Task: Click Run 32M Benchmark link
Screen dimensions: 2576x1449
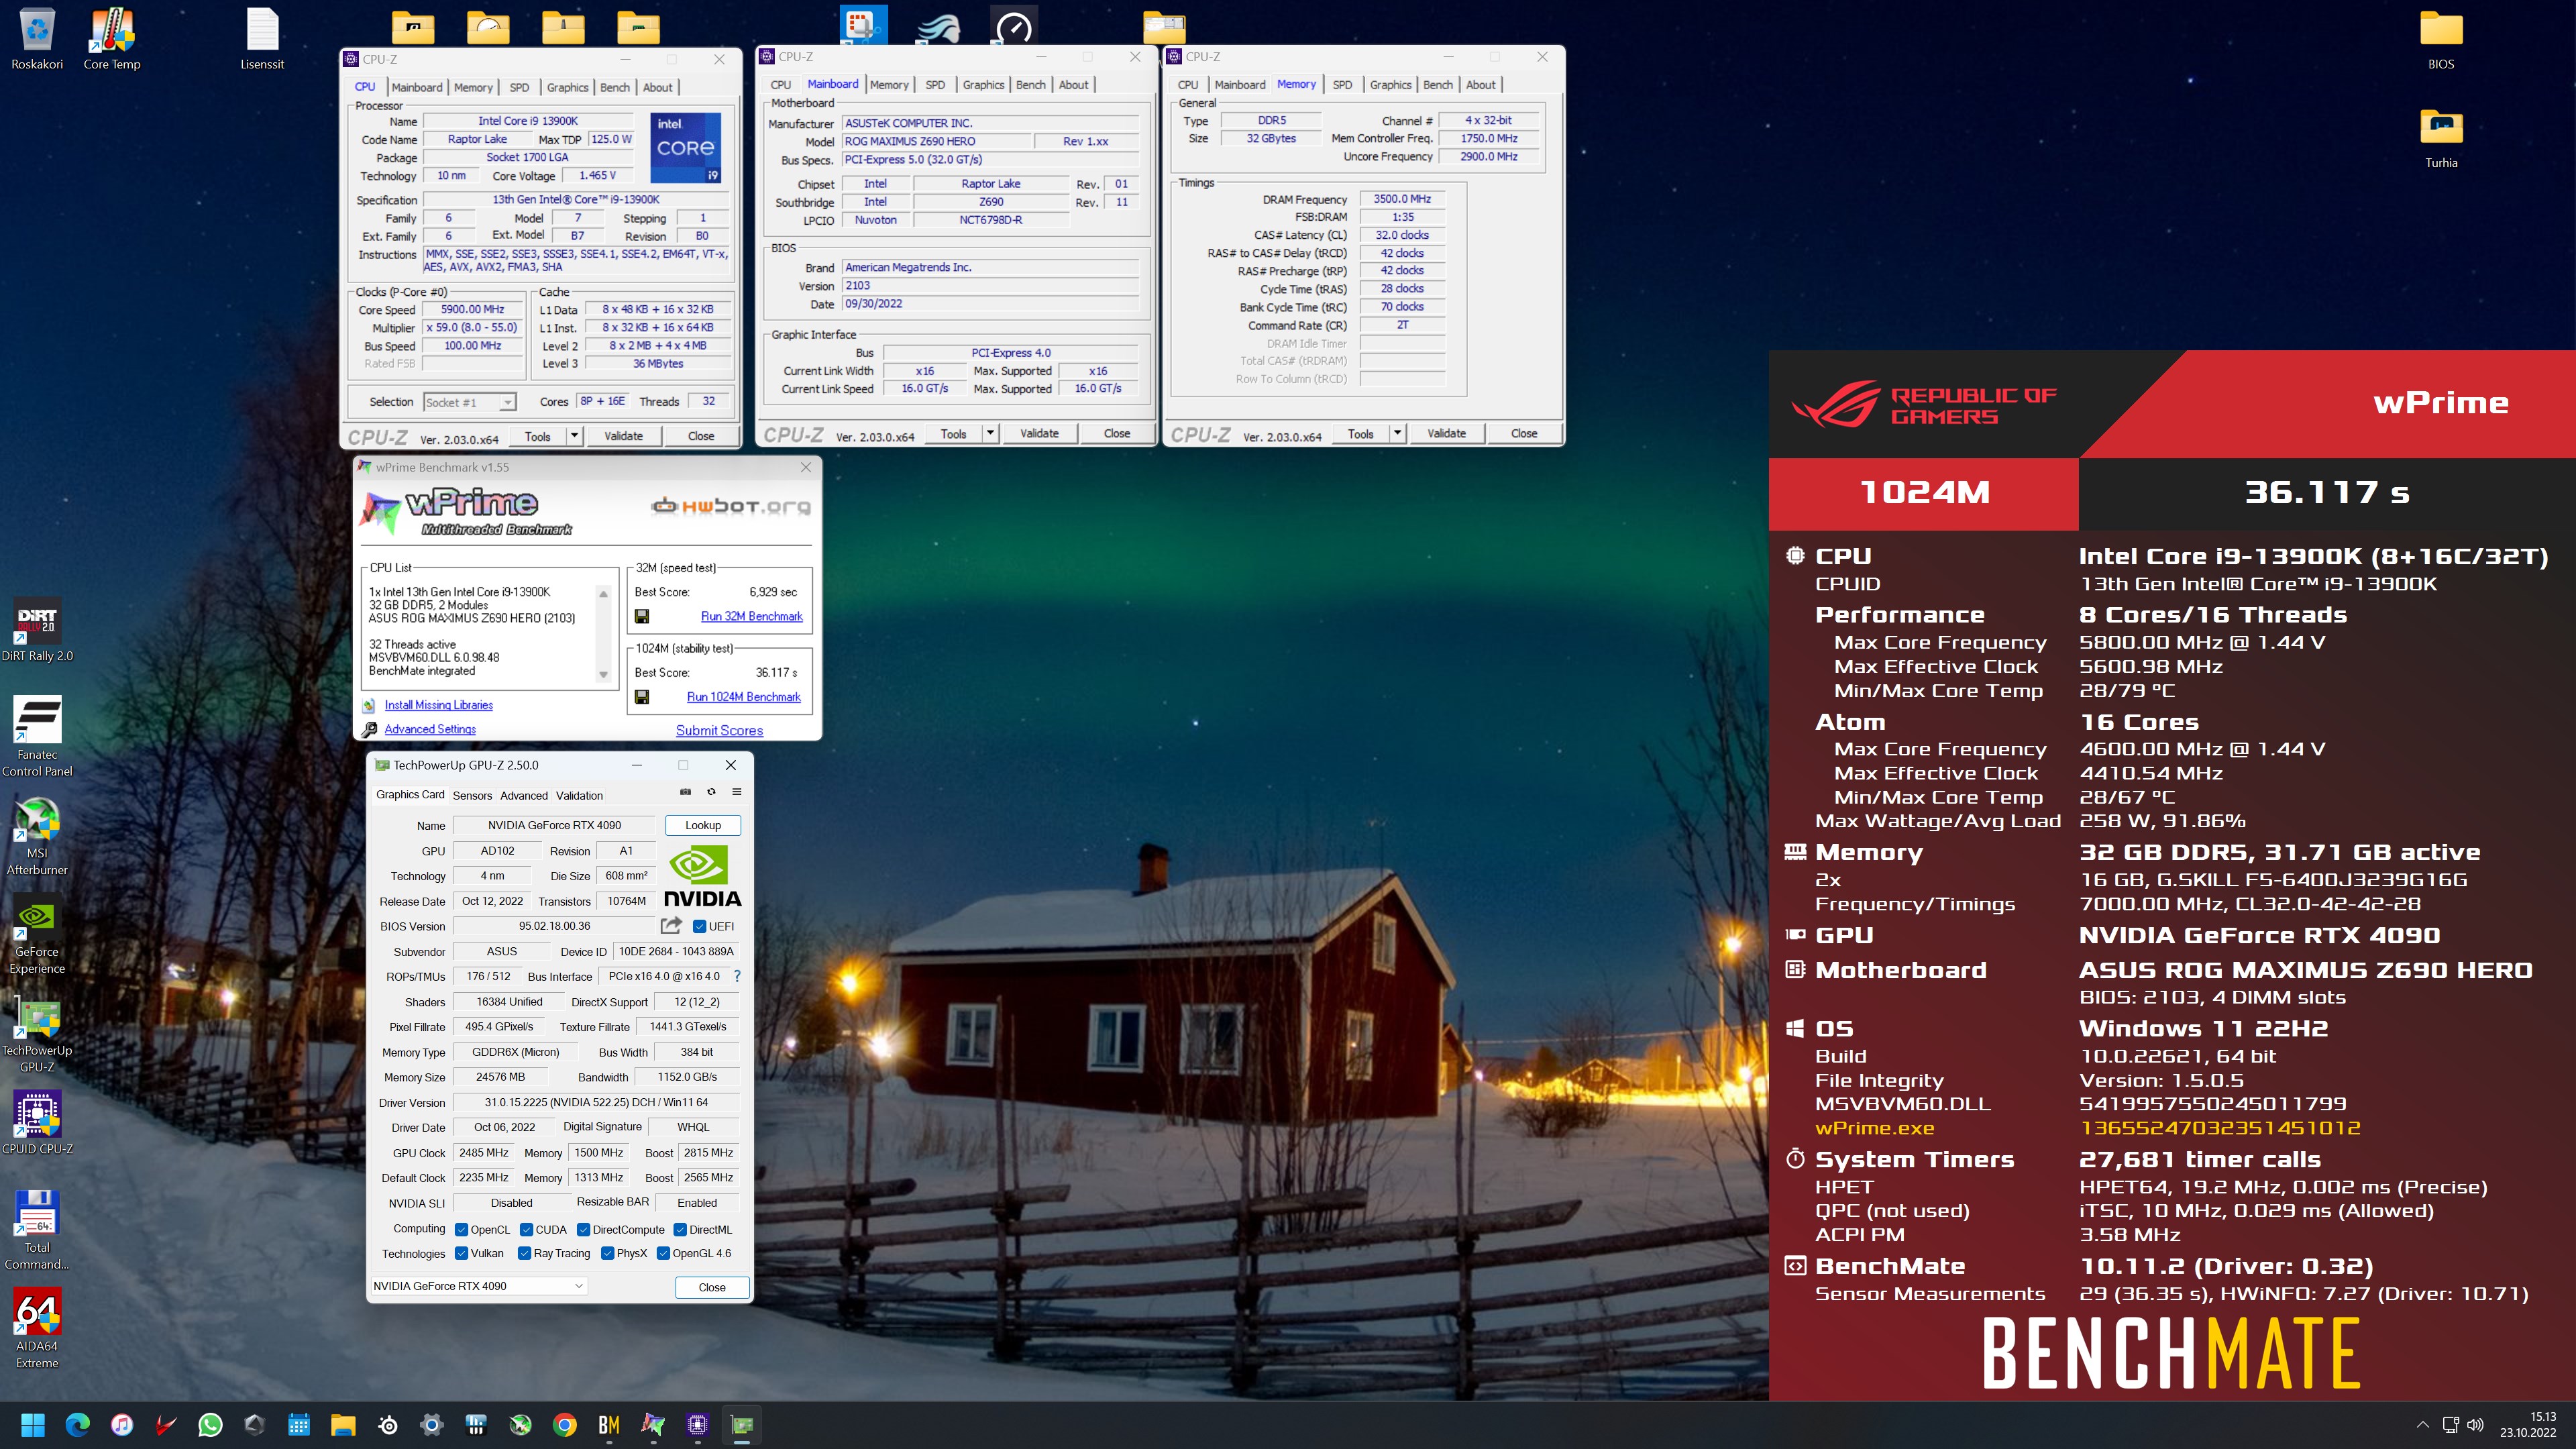Action: tap(752, 617)
